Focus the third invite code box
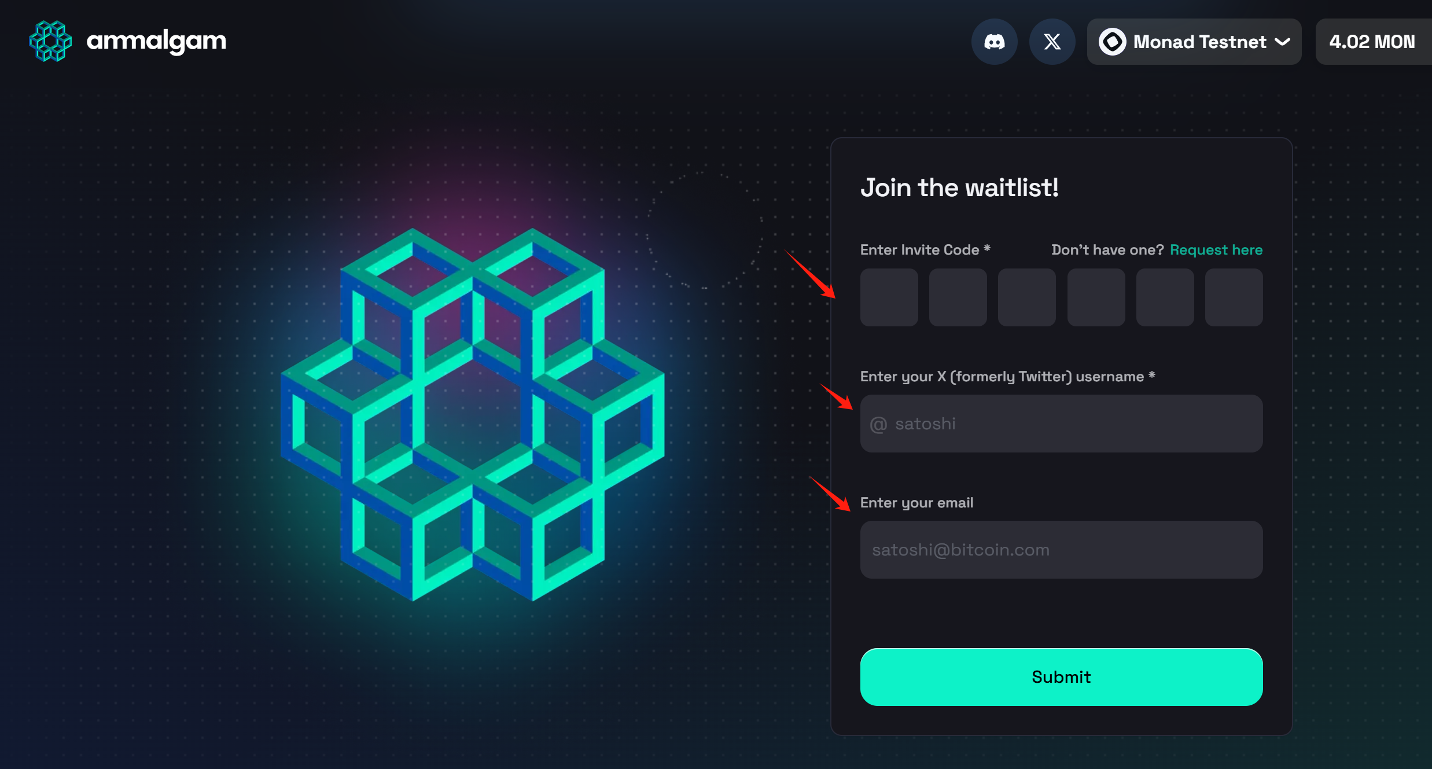 click(x=1027, y=297)
